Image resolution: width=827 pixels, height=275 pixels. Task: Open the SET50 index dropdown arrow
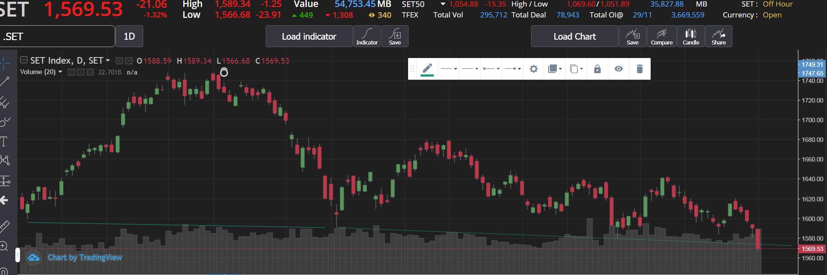(443, 4)
